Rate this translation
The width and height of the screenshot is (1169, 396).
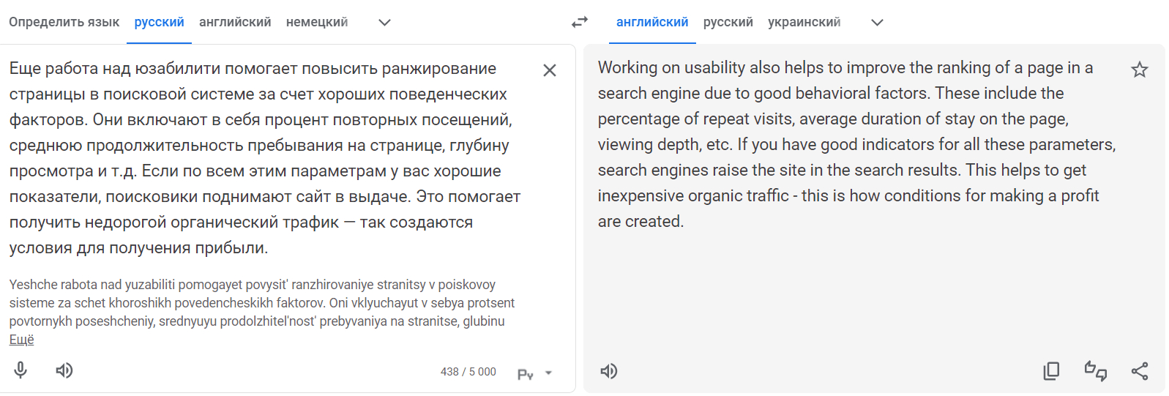click(1095, 371)
